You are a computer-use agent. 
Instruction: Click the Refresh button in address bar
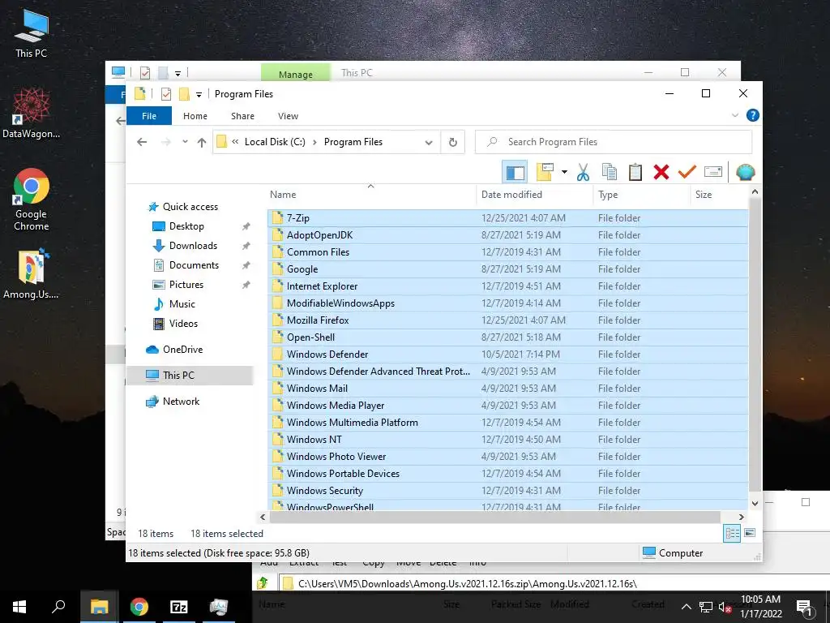pyautogui.click(x=452, y=142)
